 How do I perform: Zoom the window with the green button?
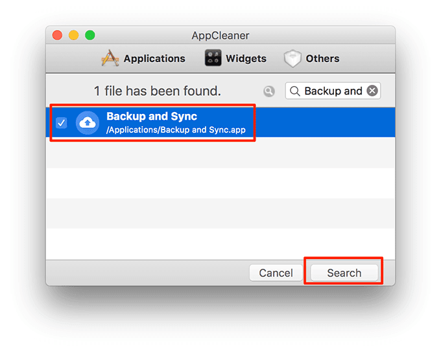pos(89,36)
